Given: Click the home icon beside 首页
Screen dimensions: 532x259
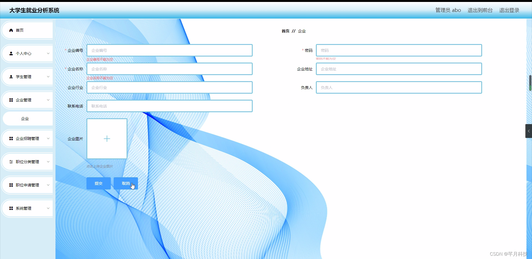Looking at the screenshot, I should (11, 30).
